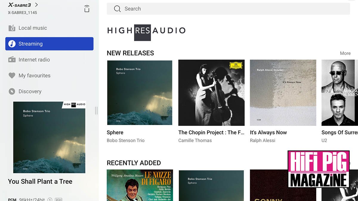Open the Internet radio menu item
Screen dimensions: 358x201
(x=34, y=60)
